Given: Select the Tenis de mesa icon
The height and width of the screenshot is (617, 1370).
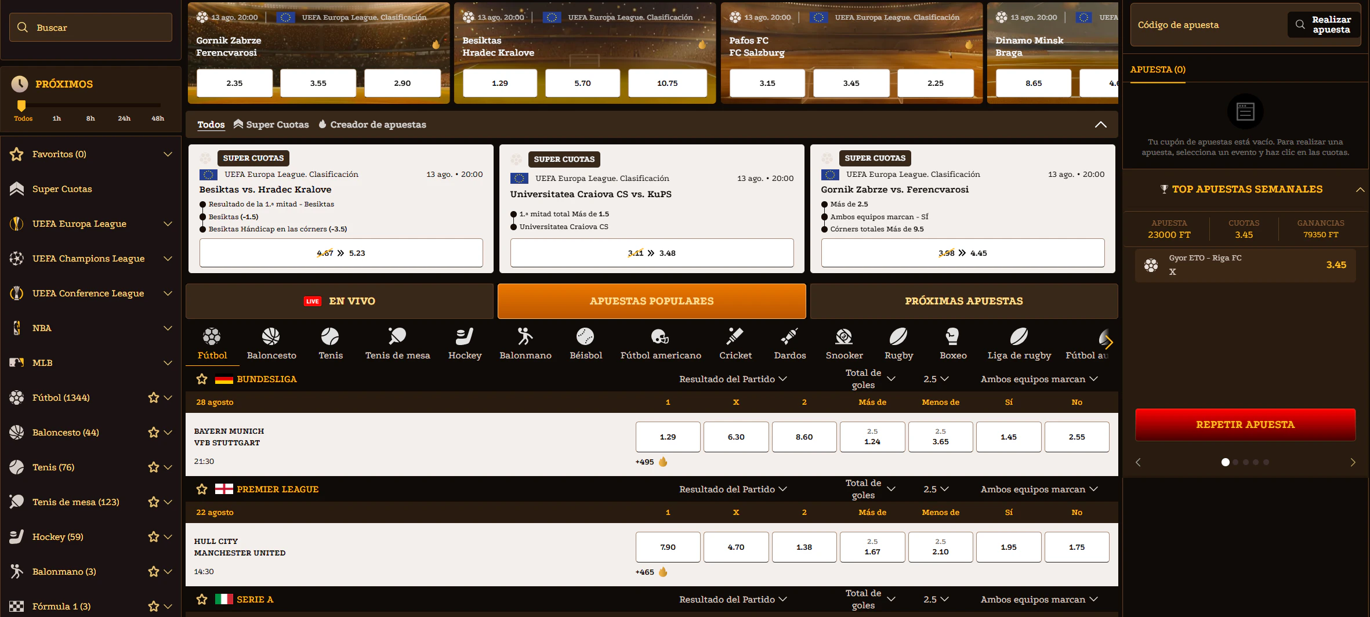Looking at the screenshot, I should tap(397, 336).
